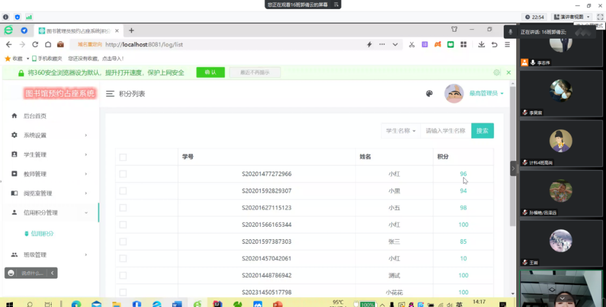
Task: Click the security banner settings gear
Action: click(x=497, y=72)
